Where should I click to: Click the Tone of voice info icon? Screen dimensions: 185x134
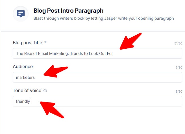pos(45,91)
